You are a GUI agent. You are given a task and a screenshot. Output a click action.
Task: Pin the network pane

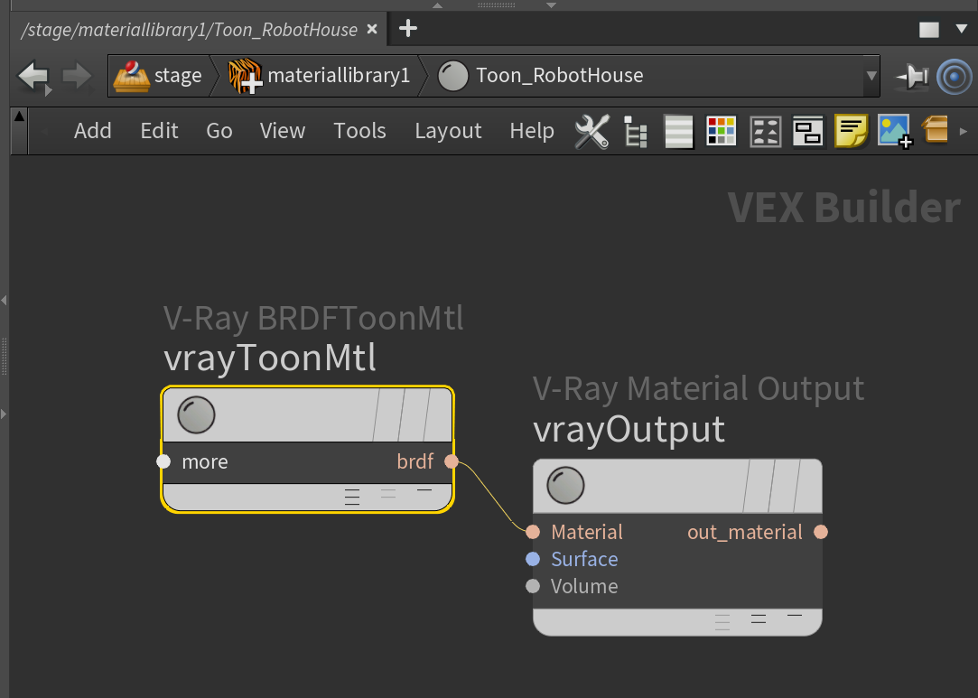point(913,77)
